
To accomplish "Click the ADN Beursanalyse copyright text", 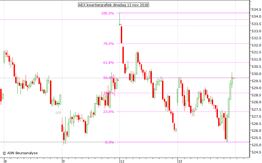I will click(20, 153).
